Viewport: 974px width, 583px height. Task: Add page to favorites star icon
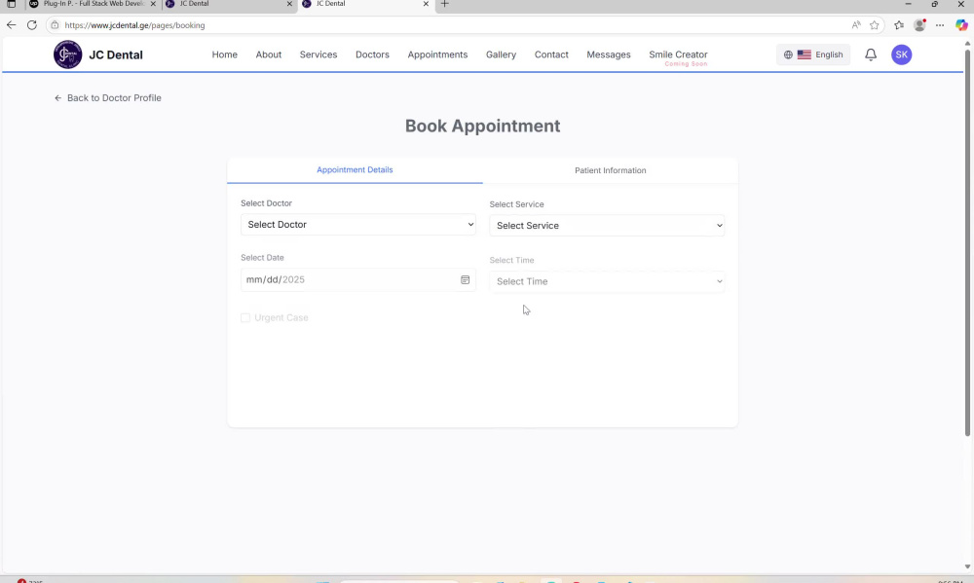875,25
